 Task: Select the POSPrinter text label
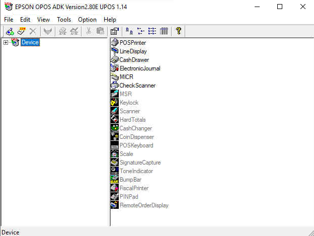(133, 43)
